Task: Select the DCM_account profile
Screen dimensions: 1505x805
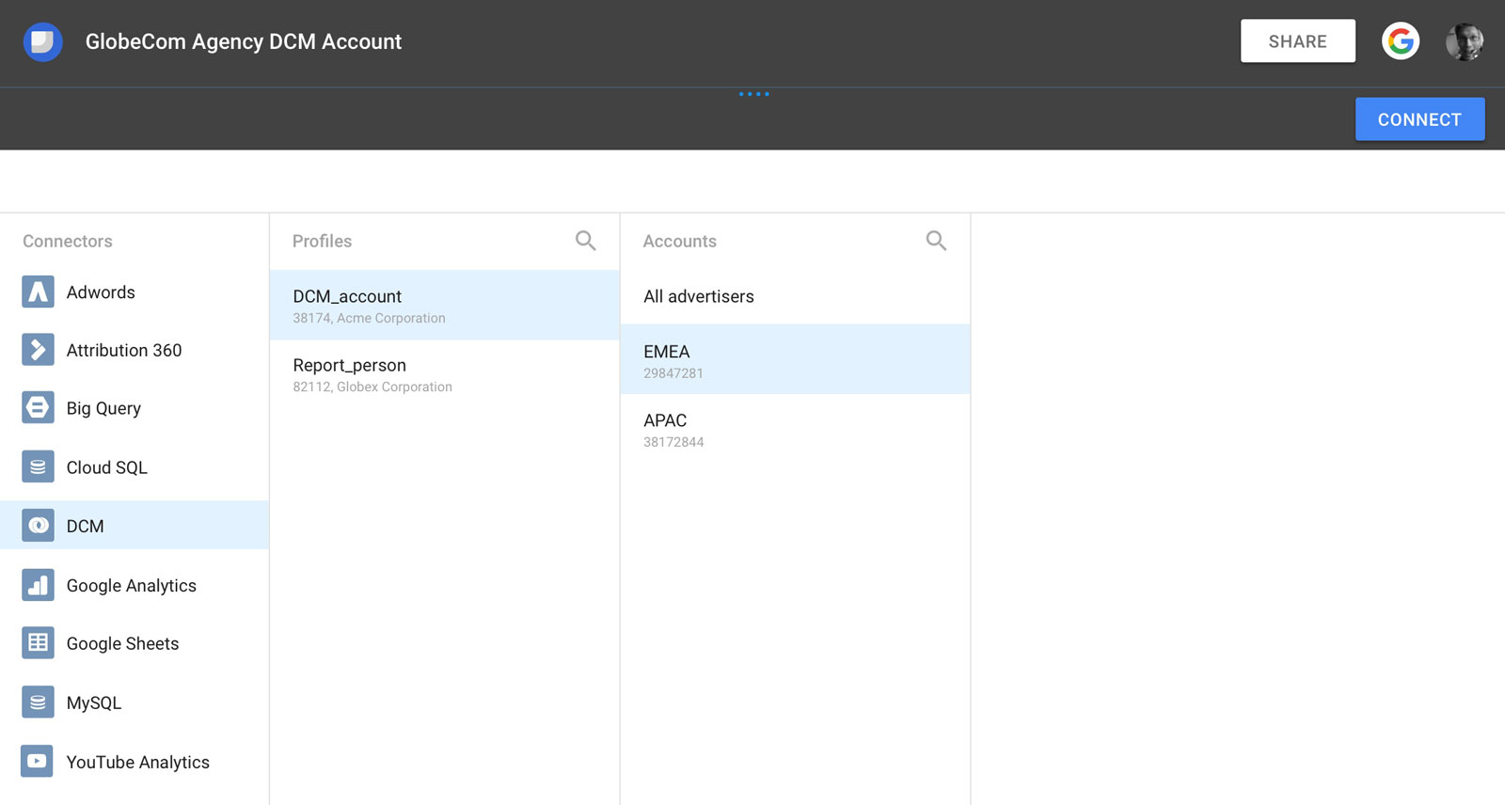Action: pyautogui.click(x=445, y=306)
